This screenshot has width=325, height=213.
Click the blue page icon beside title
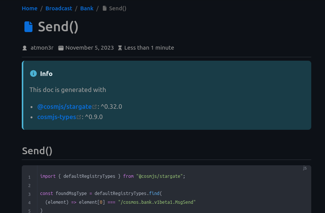[x=28, y=27]
